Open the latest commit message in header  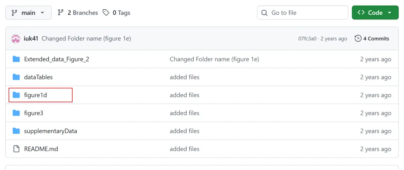coord(86,39)
